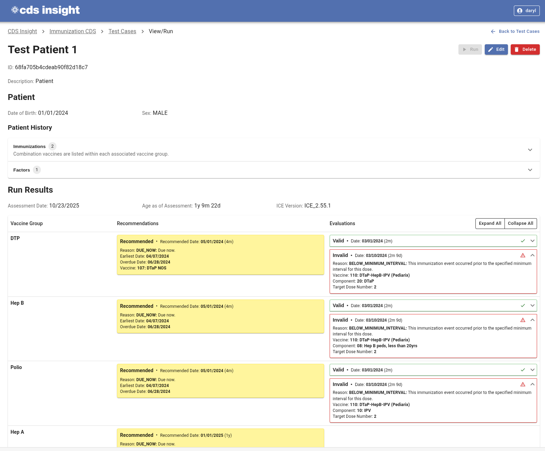Expand the Factors history panel

(x=530, y=170)
